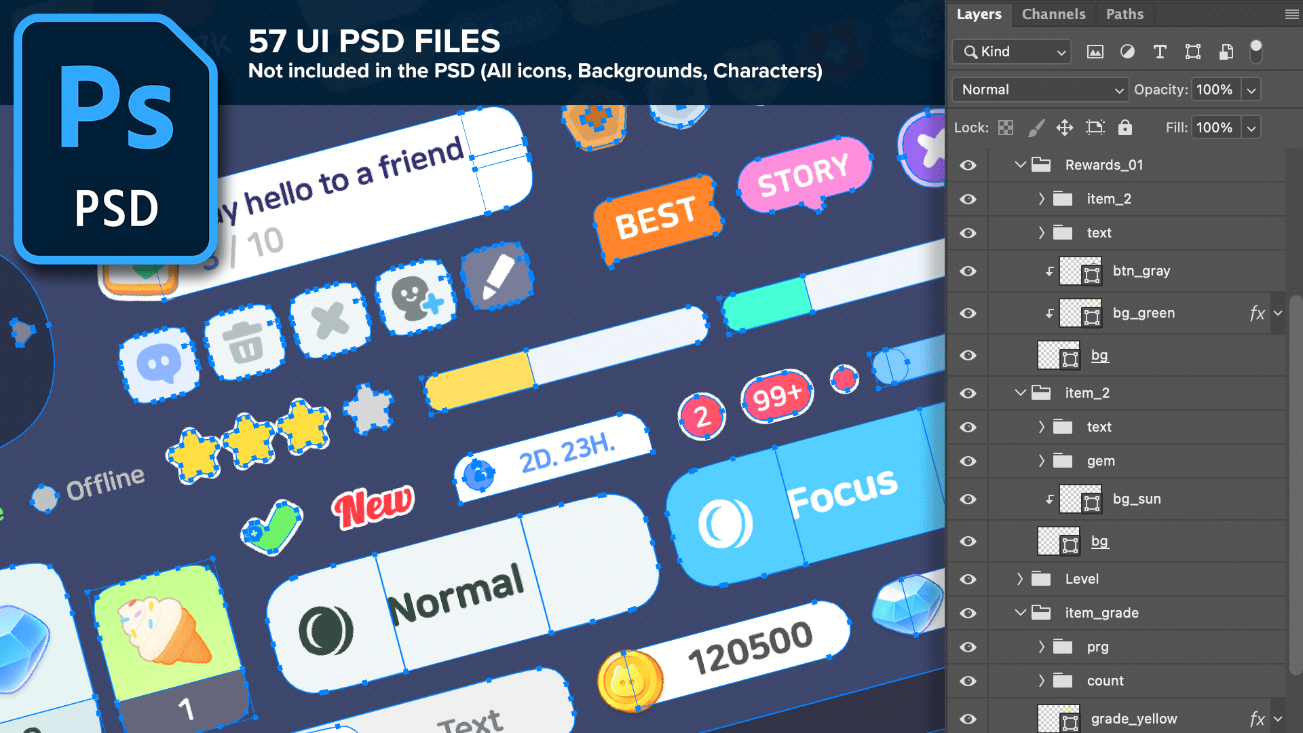The image size is (1303, 733).
Task: Click the lock position move icon
Action: coord(1064,128)
